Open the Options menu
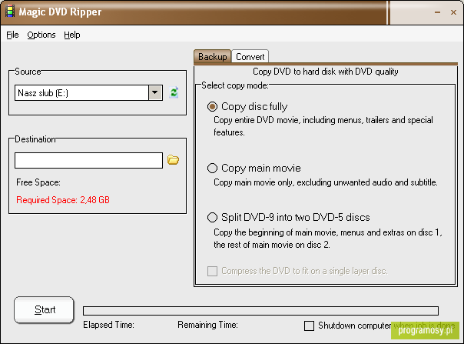This screenshot has width=464, height=344. tap(41, 35)
